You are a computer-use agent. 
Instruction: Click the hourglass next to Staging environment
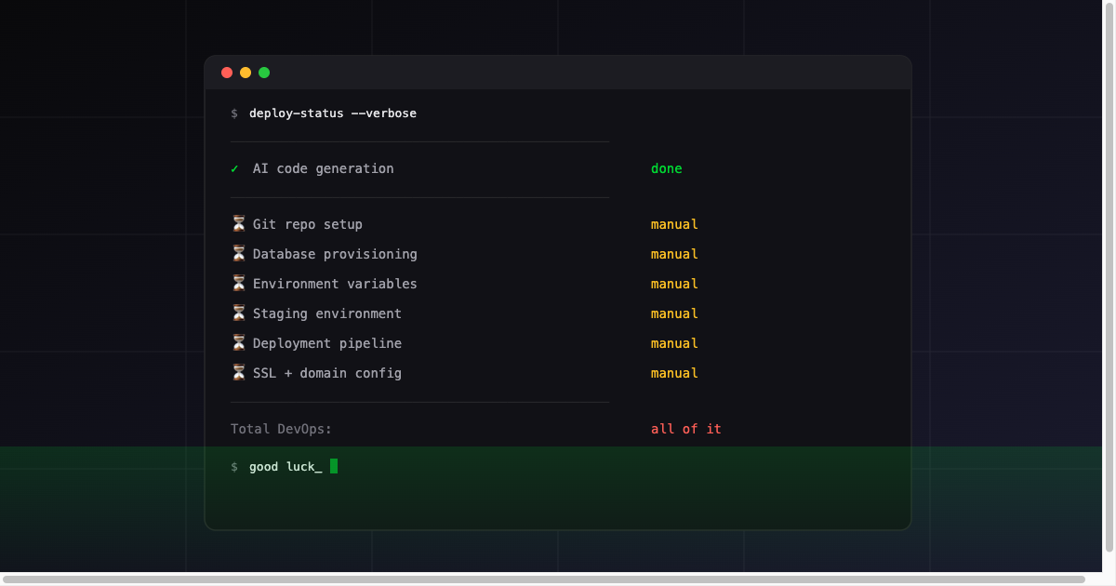click(x=239, y=313)
